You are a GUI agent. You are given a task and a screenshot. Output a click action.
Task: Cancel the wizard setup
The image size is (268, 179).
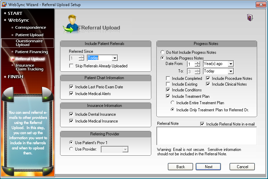(x=242, y=167)
